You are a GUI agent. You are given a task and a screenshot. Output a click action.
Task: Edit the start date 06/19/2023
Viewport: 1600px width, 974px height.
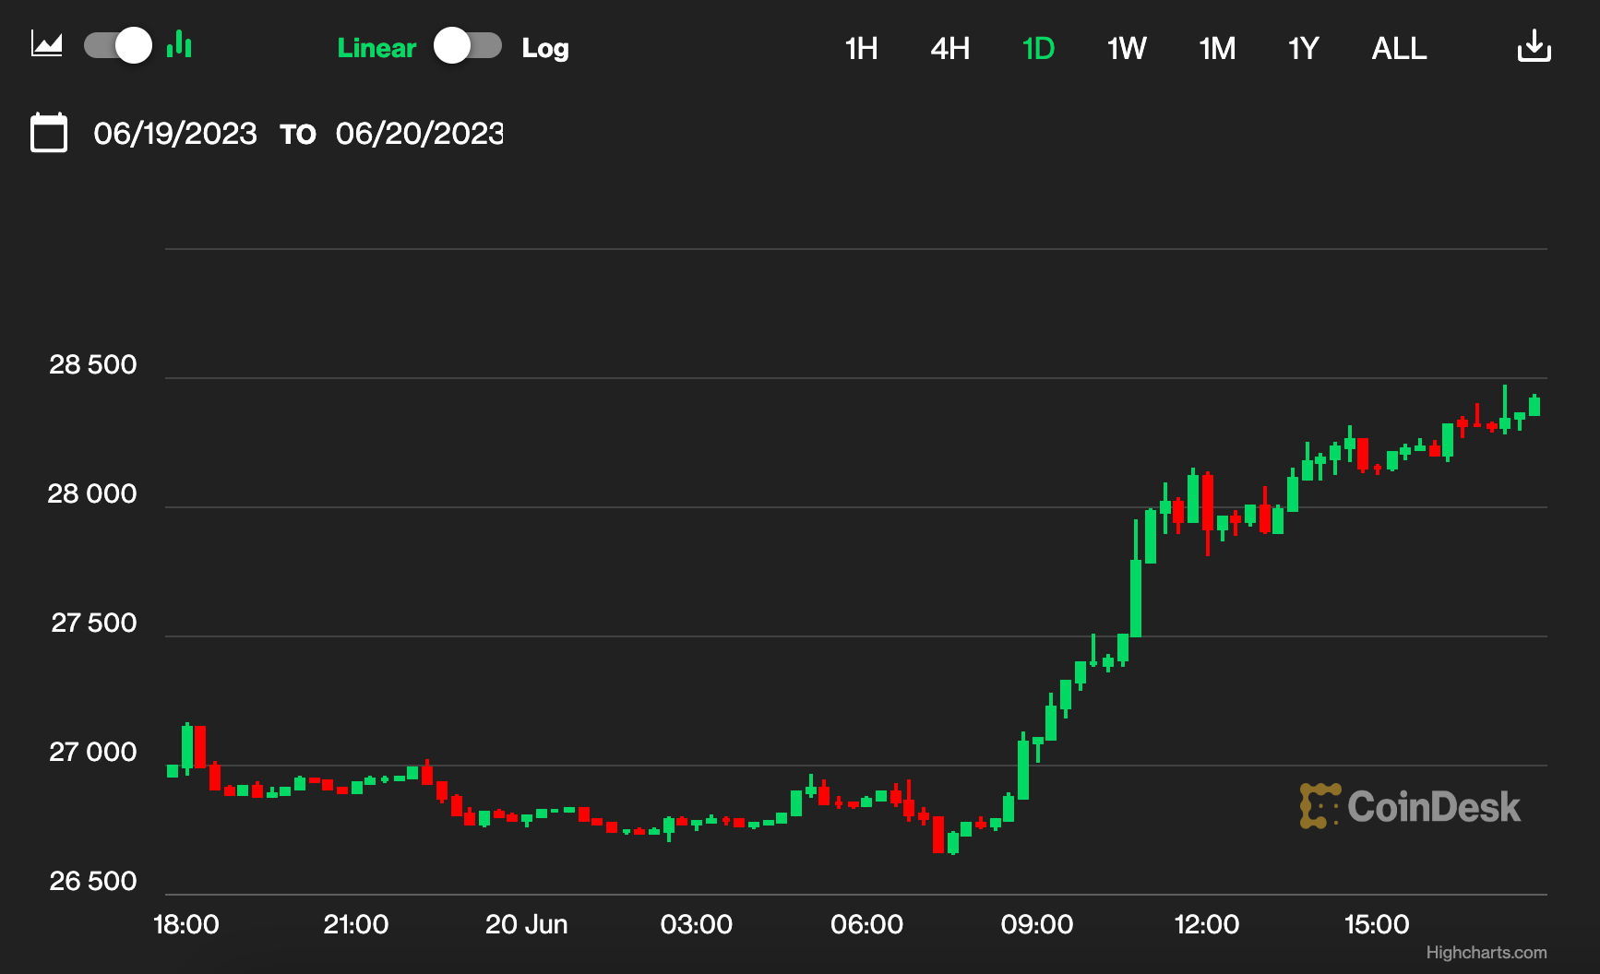(x=175, y=134)
